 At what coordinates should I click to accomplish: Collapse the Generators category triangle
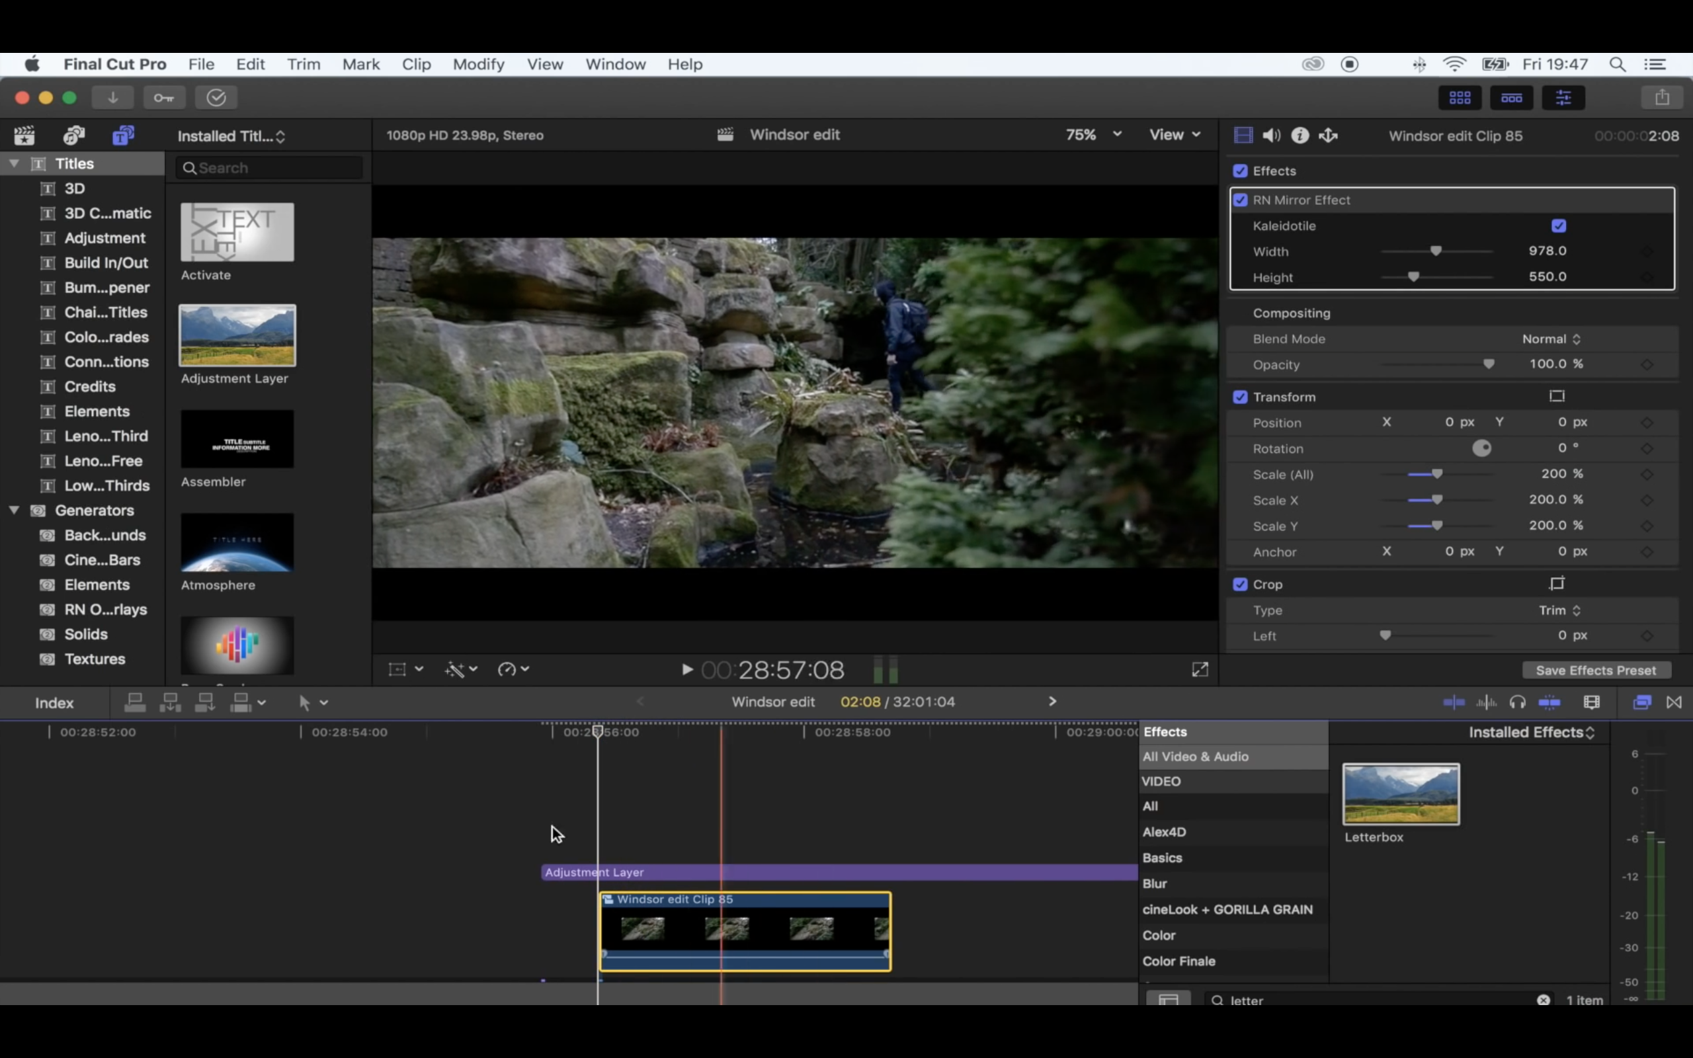14,510
